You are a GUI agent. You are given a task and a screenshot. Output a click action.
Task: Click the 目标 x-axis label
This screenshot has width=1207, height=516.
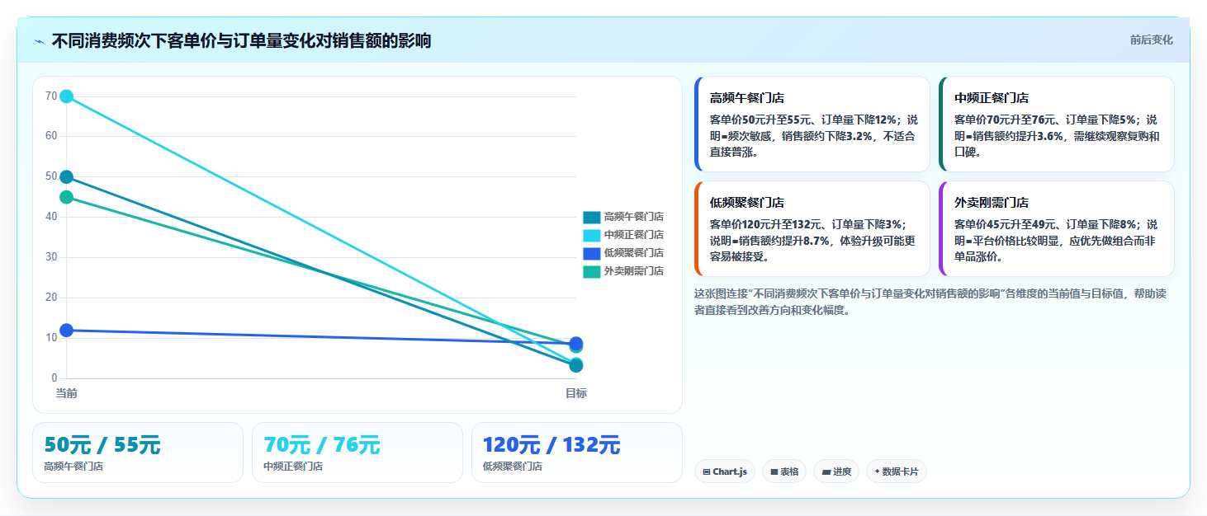576,394
